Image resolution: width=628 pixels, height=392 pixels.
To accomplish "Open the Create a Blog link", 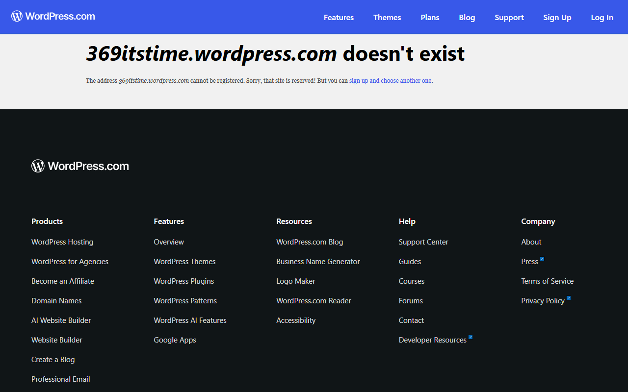I will click(53, 360).
